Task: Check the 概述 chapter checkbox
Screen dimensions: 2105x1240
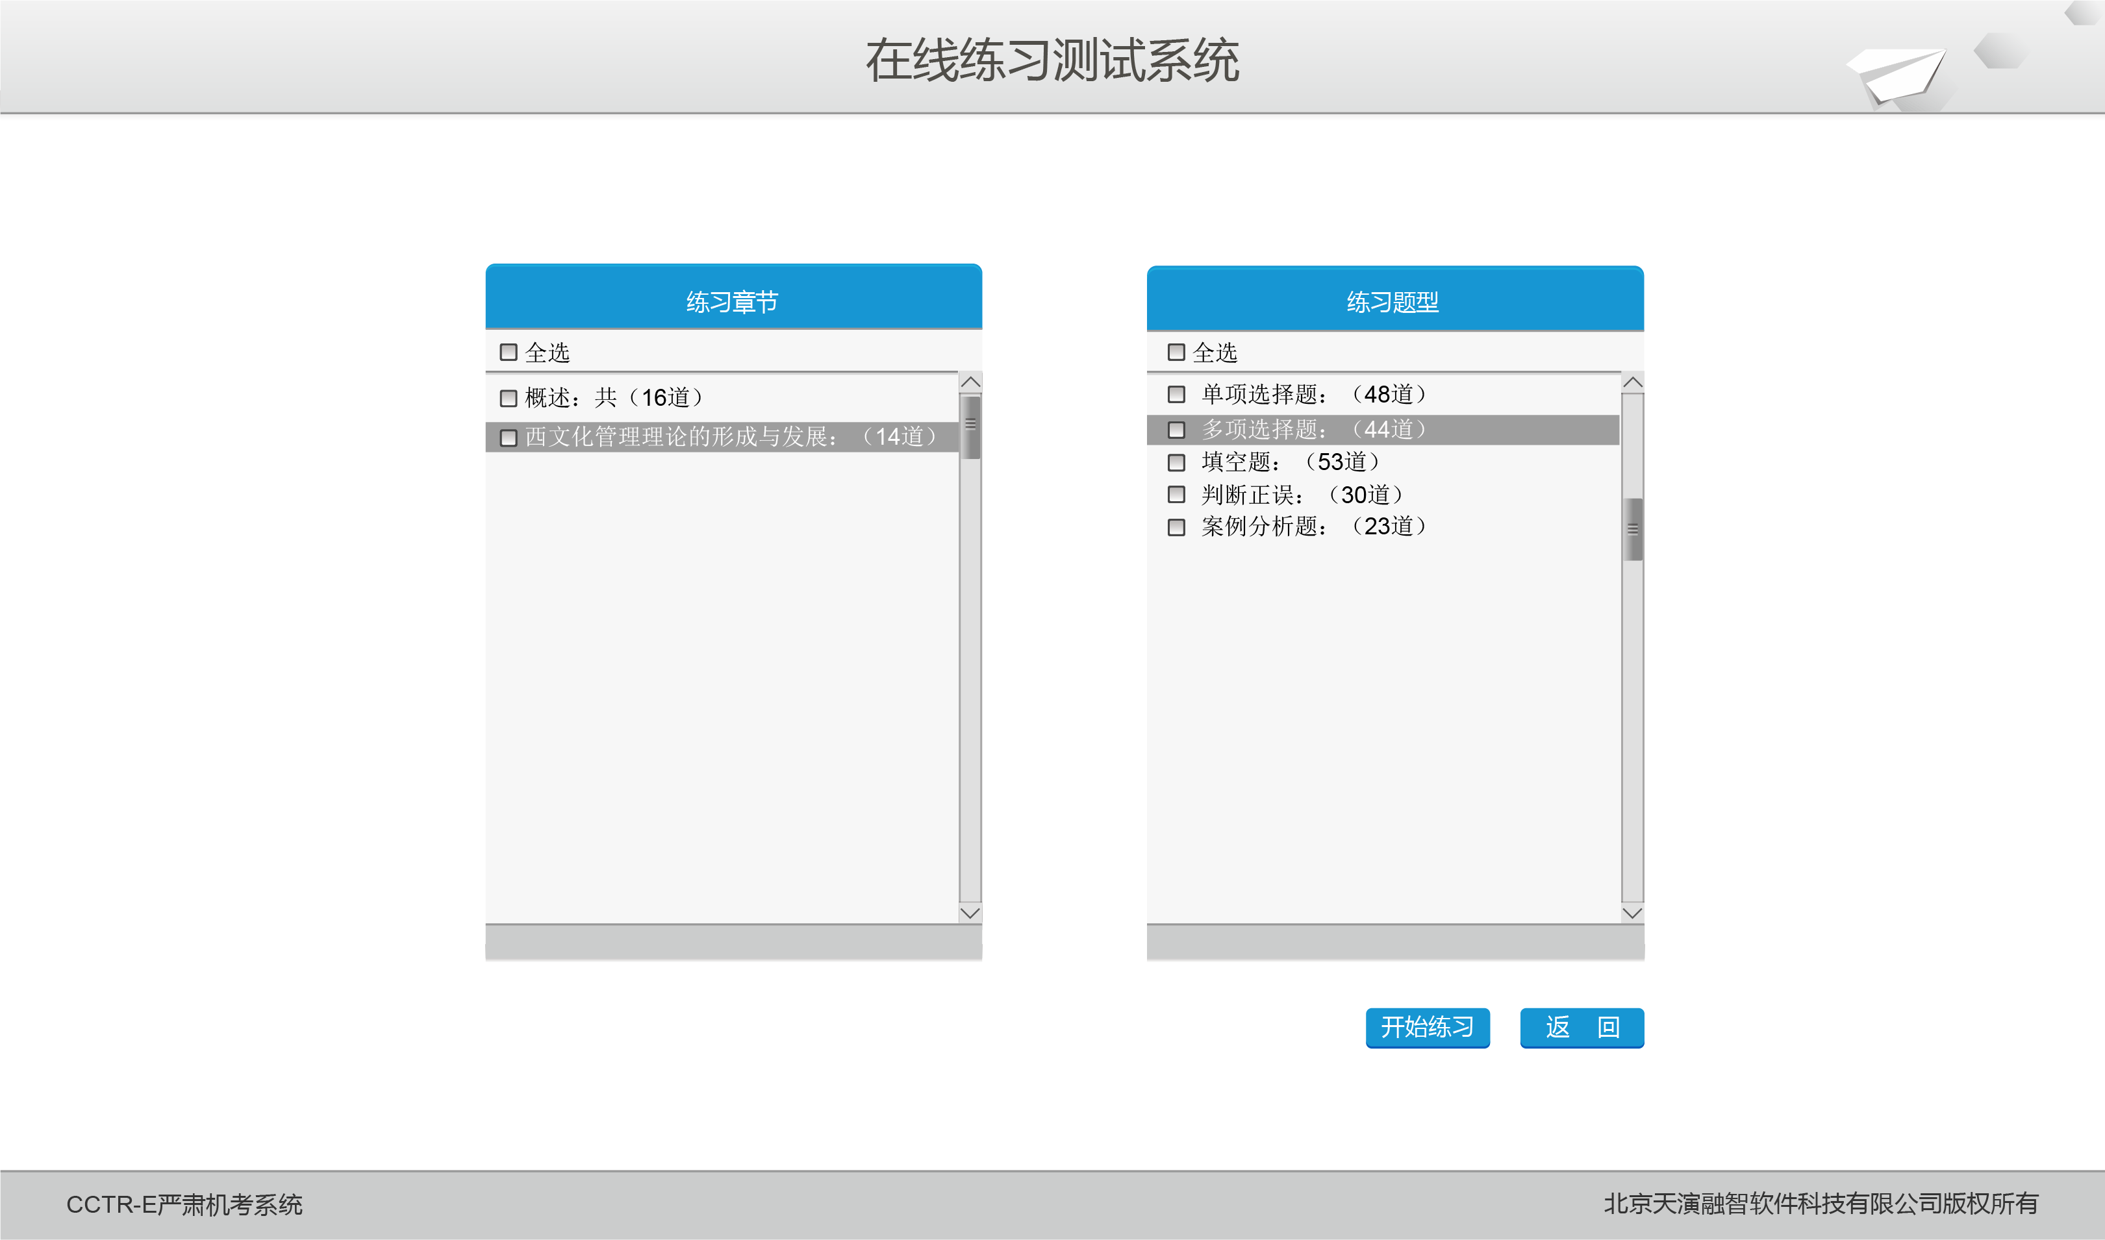Action: click(x=509, y=398)
